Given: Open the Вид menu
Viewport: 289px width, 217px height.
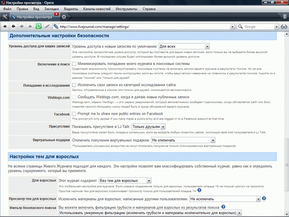Looking at the screenshot, I should click(36, 9).
